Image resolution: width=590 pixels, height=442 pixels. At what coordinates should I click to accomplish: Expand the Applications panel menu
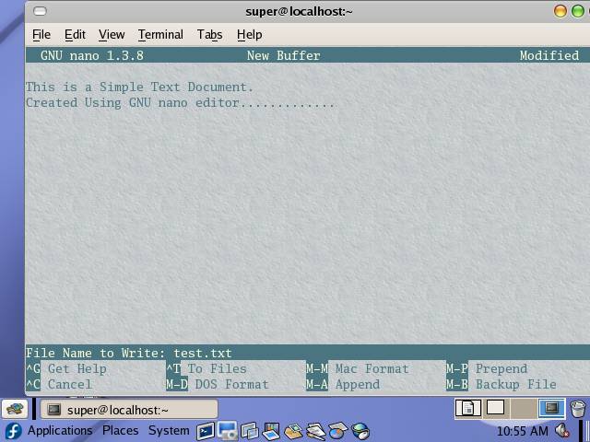tap(59, 431)
